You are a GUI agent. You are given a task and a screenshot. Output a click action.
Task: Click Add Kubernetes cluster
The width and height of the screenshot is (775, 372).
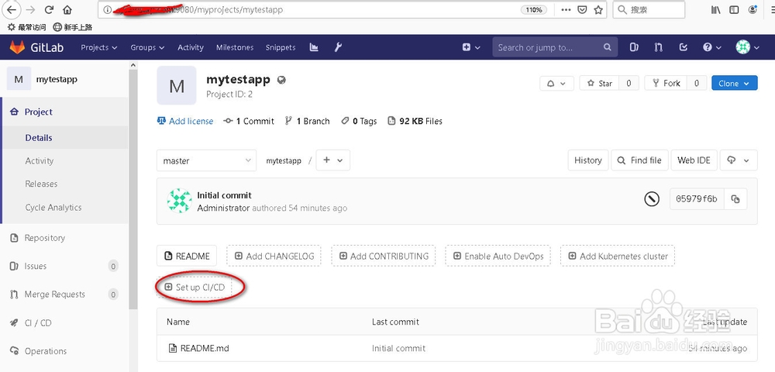pos(618,256)
